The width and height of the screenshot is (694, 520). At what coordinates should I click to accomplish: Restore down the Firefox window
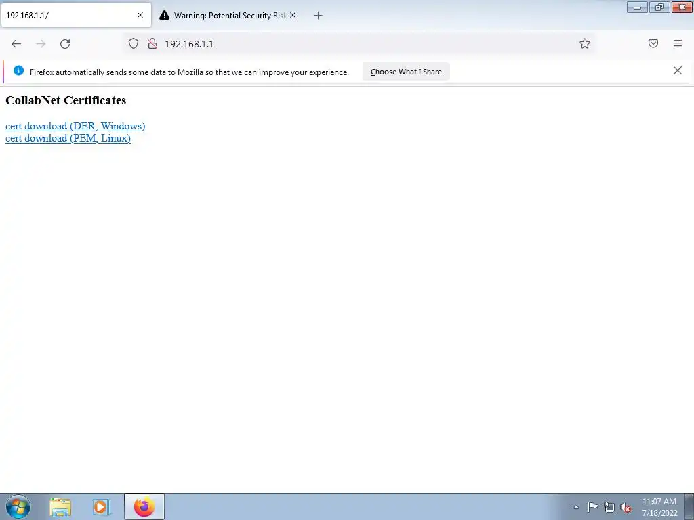(x=659, y=7)
